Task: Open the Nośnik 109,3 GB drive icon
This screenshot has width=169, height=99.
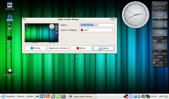Action: tap(10, 73)
